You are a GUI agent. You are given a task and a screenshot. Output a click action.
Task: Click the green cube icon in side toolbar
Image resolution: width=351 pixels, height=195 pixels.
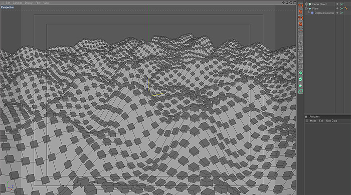pos(300,79)
